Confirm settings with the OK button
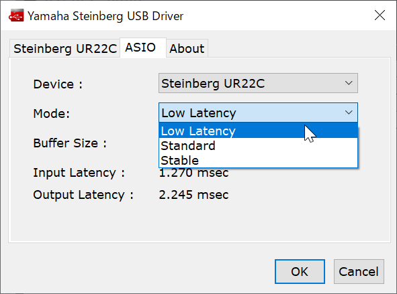This screenshot has height=294, width=397. pos(300,271)
